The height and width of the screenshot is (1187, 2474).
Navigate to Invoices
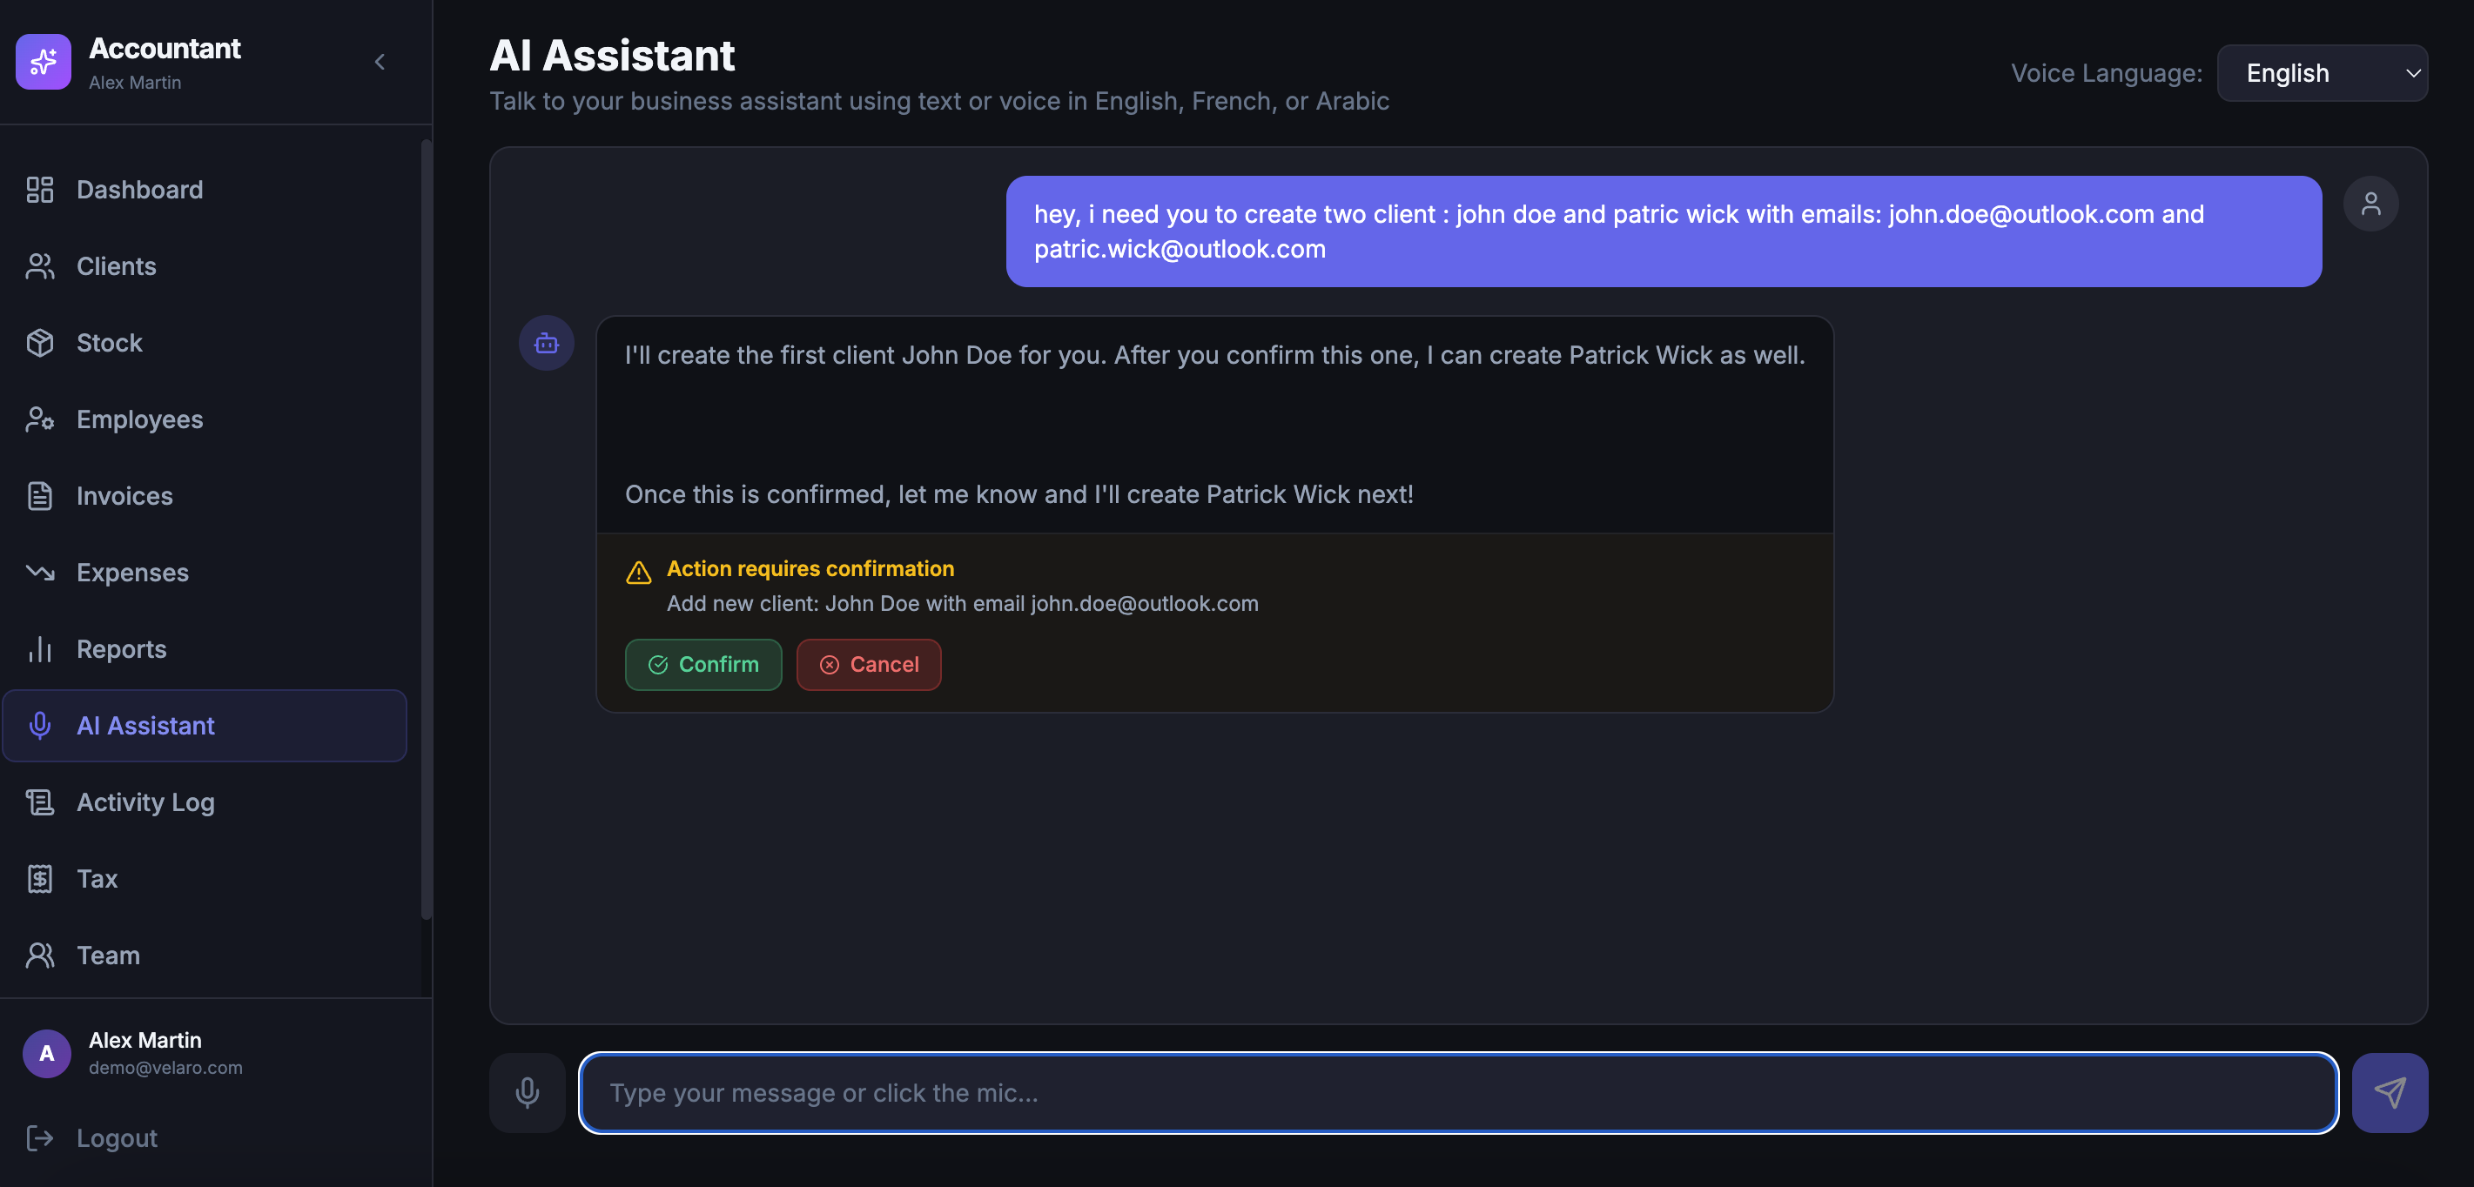tap(124, 495)
